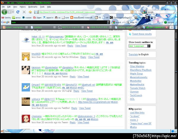Open the #newtwitter trending topic

tap(136, 81)
